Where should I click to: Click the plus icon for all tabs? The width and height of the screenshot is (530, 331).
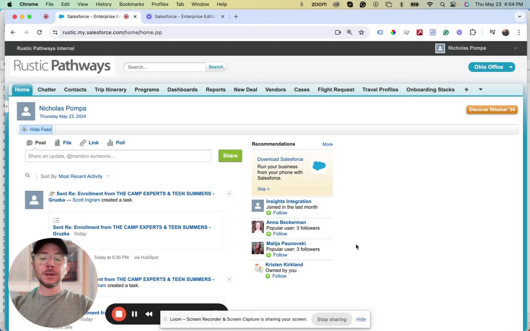pyautogui.click(x=466, y=89)
